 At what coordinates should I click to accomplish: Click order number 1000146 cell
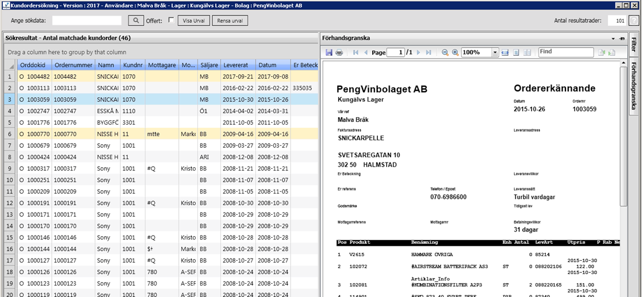pos(74,237)
